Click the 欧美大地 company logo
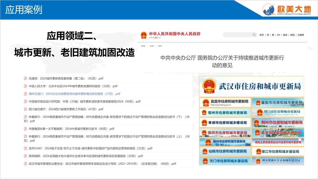The height and width of the screenshot is (179, 318). pyautogui.click(x=287, y=9)
